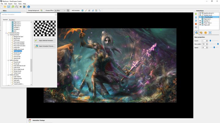Open the Export menu

10,4
